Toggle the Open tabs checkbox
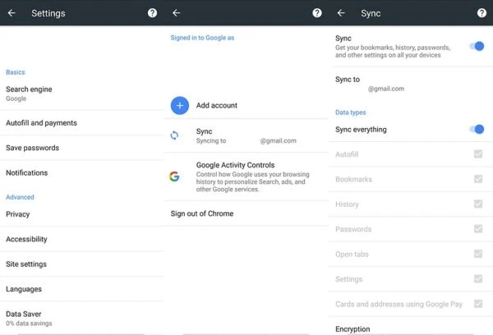The image size is (493, 335). click(x=478, y=254)
